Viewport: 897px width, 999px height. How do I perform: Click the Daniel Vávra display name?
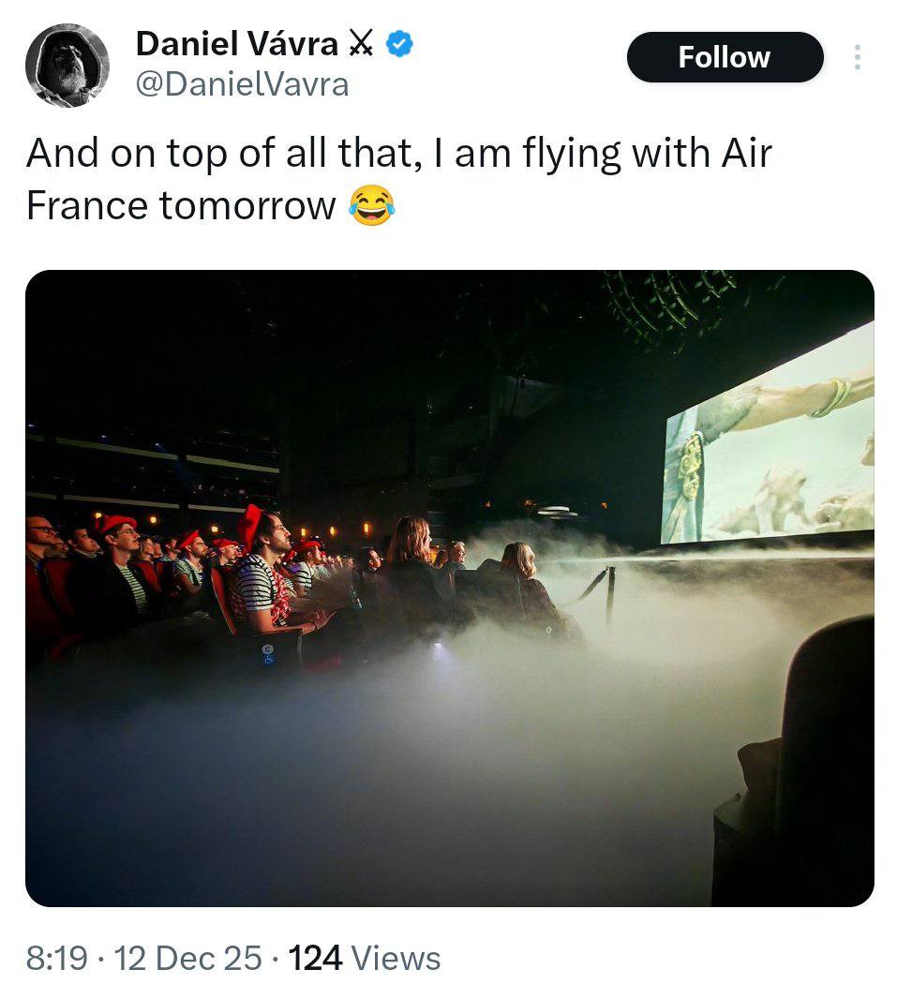tap(236, 43)
